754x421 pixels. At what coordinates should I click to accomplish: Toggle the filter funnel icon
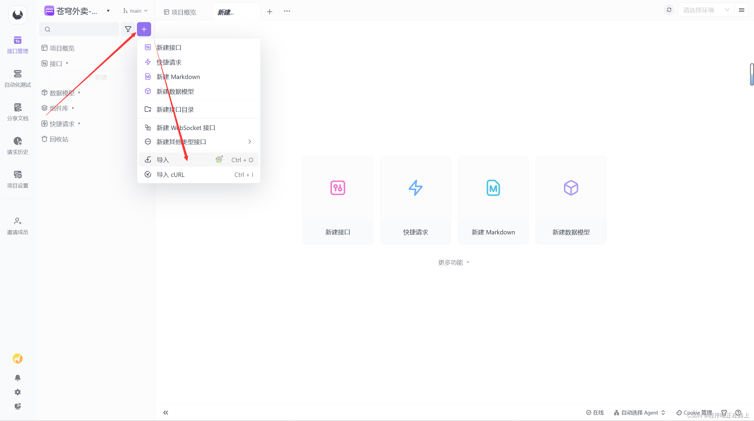(x=128, y=29)
